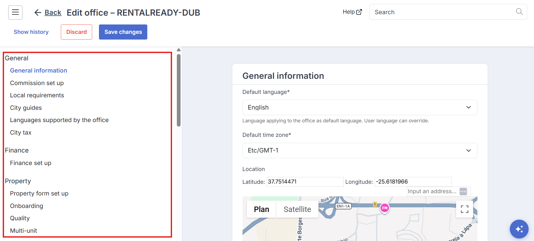Click the sidebar vertical scrollbar
This screenshot has height=241, width=534.
[x=179, y=90]
